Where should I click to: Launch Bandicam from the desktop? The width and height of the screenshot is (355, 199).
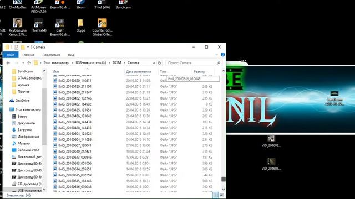(123, 4)
